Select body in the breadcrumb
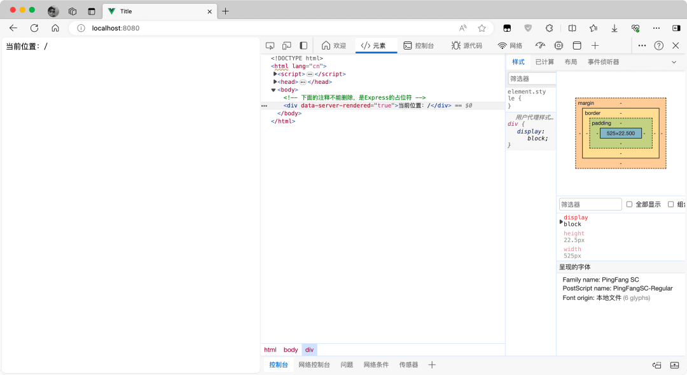The width and height of the screenshot is (687, 375). pyautogui.click(x=291, y=350)
